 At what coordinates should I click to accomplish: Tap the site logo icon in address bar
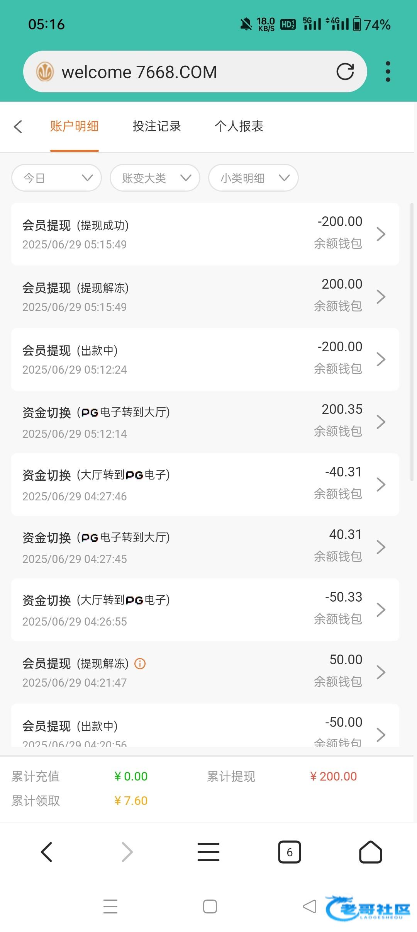pyautogui.click(x=45, y=72)
